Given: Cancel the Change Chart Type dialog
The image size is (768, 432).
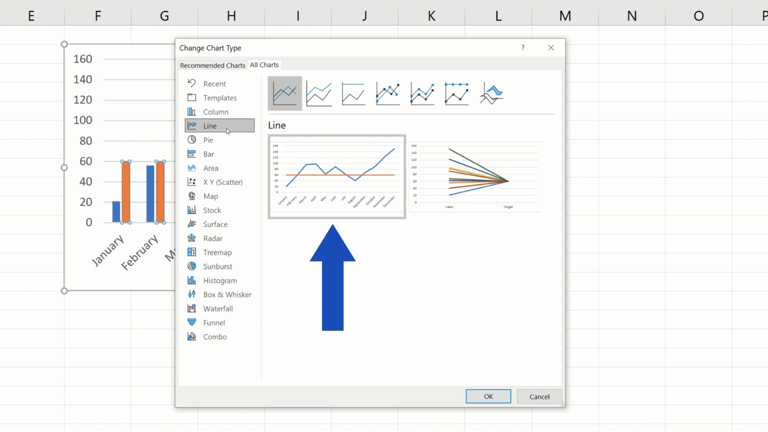Looking at the screenshot, I should tap(539, 396).
